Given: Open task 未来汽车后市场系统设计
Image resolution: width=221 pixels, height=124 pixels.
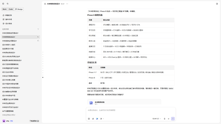Looking at the screenshot, I should pos(20,88).
